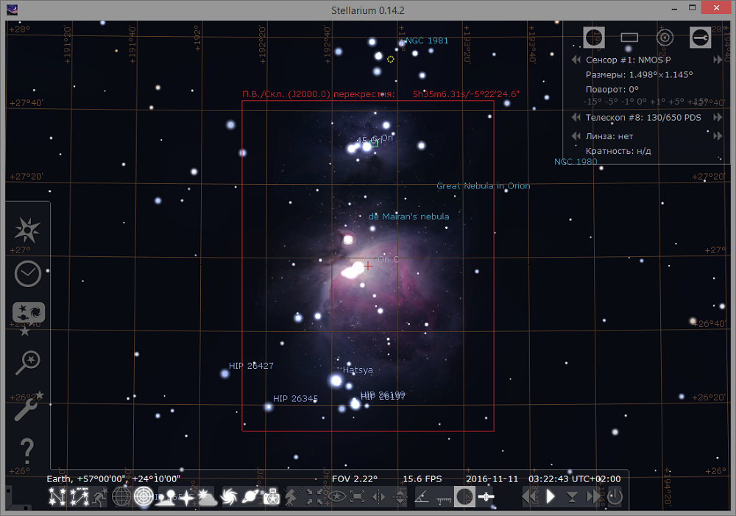Toggle the ocular view round icon

pos(594,37)
